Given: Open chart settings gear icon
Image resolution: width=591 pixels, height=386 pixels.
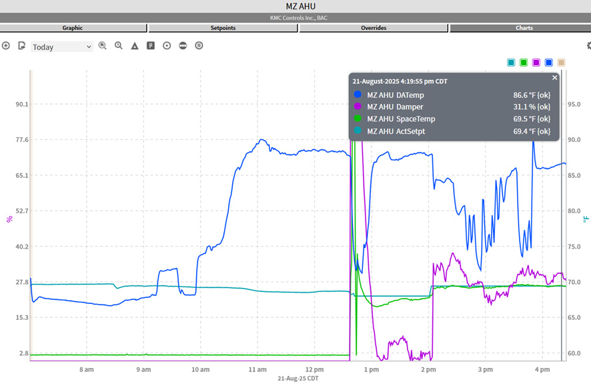Looking at the screenshot, I should coord(588,46).
